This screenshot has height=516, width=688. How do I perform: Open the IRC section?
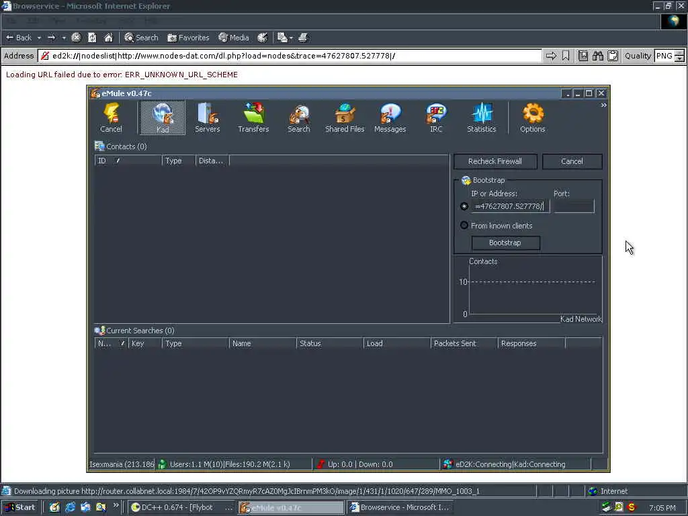click(x=436, y=118)
